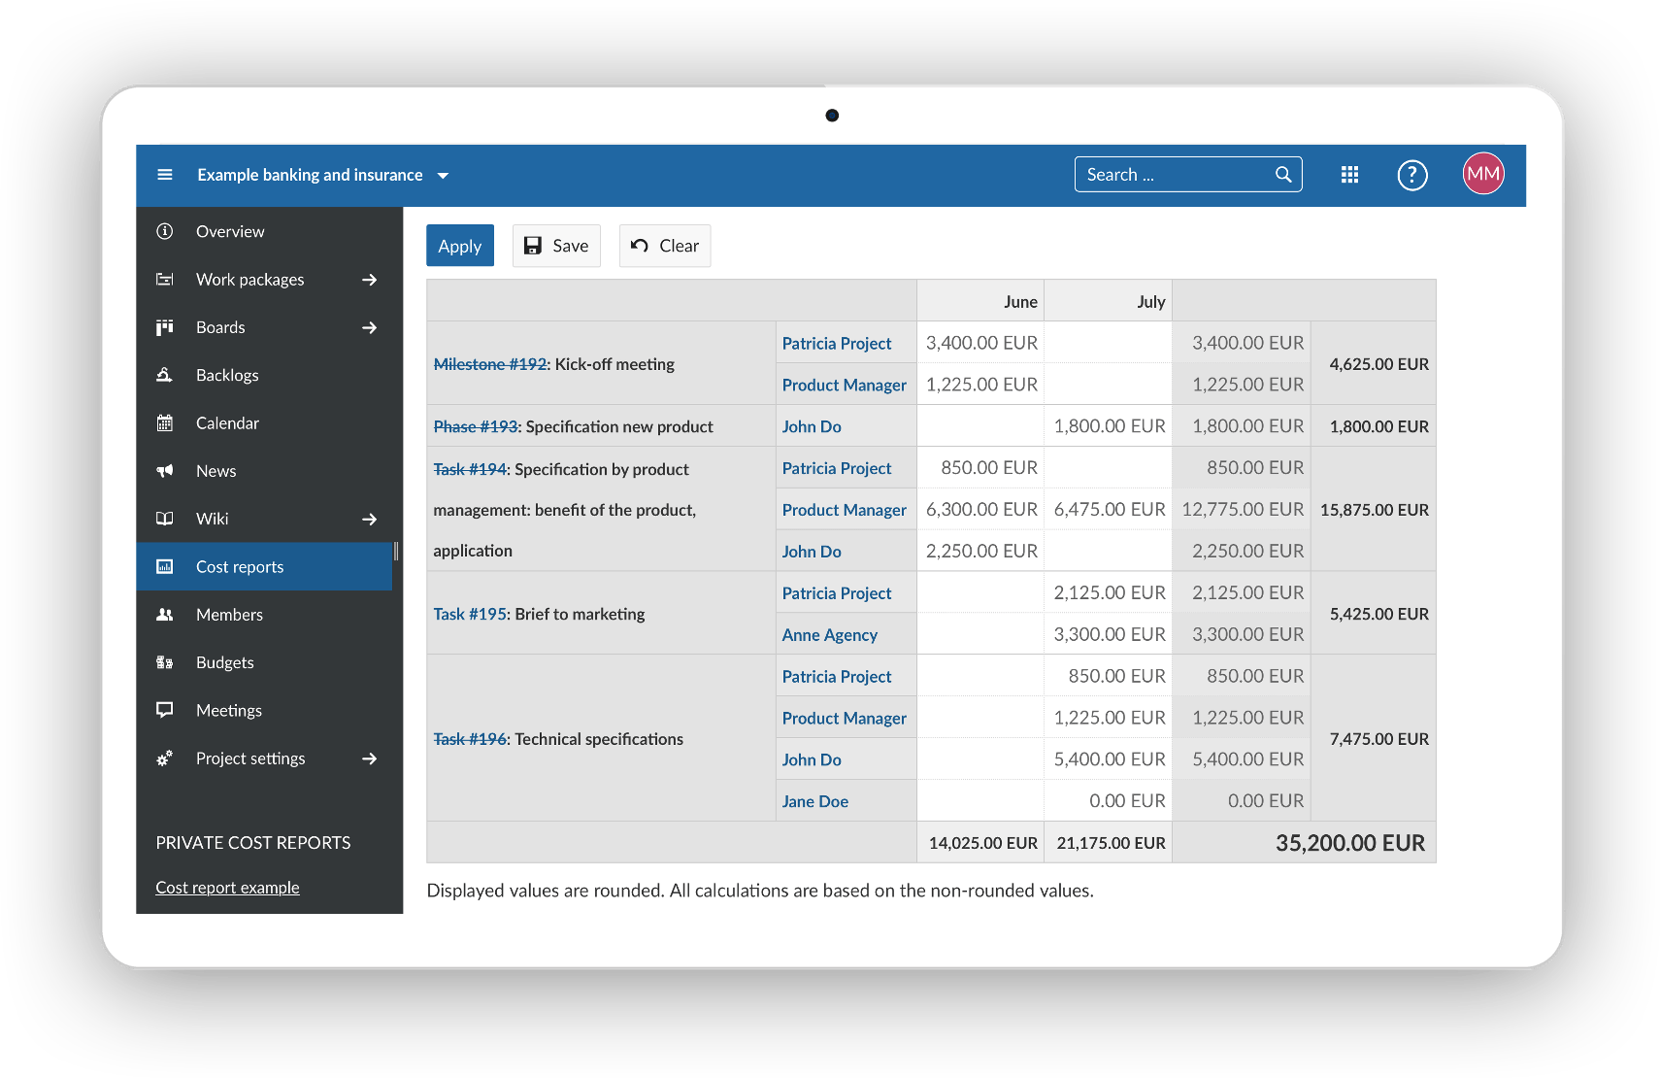Open the Members menu item
The image size is (1660, 1078).
tap(229, 615)
